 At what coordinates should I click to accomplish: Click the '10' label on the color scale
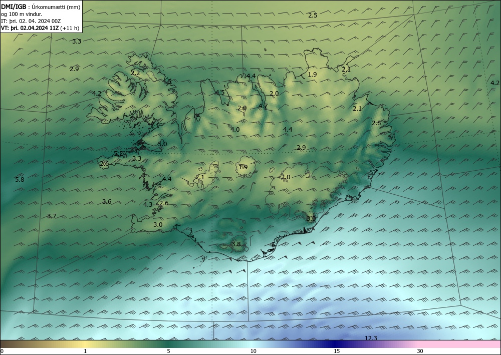(253, 351)
